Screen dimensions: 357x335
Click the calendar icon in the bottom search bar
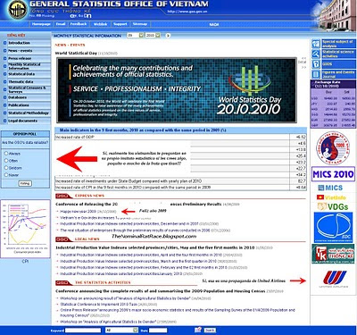[x=198, y=330]
